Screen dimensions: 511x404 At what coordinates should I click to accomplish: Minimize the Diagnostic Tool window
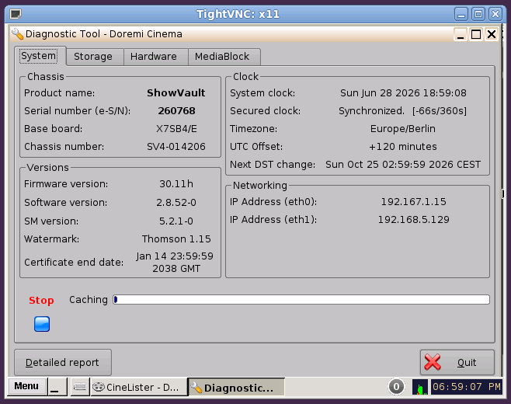[x=461, y=34]
